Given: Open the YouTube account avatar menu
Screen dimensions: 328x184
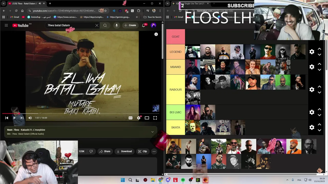Looking at the screenshot, I should tap(153, 25).
